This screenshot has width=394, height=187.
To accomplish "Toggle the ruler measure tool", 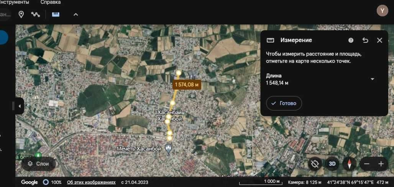I will click(56, 15).
